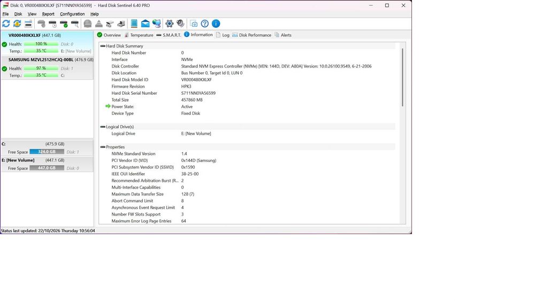Click the Hard Disk Serial Number value S711NN0YA56599

(x=198, y=93)
